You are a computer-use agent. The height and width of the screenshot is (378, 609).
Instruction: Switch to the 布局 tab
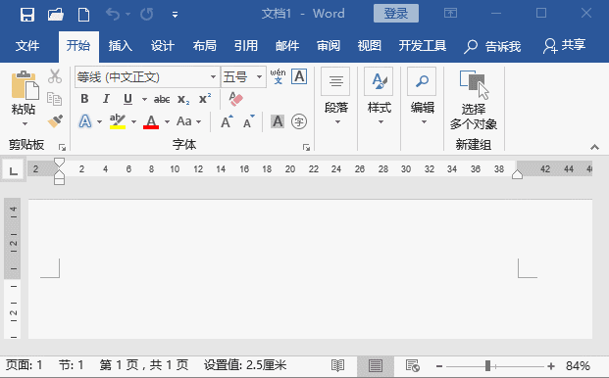click(x=204, y=46)
